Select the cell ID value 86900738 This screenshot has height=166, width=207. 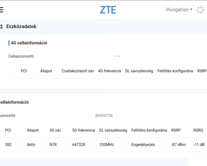click(104, 116)
